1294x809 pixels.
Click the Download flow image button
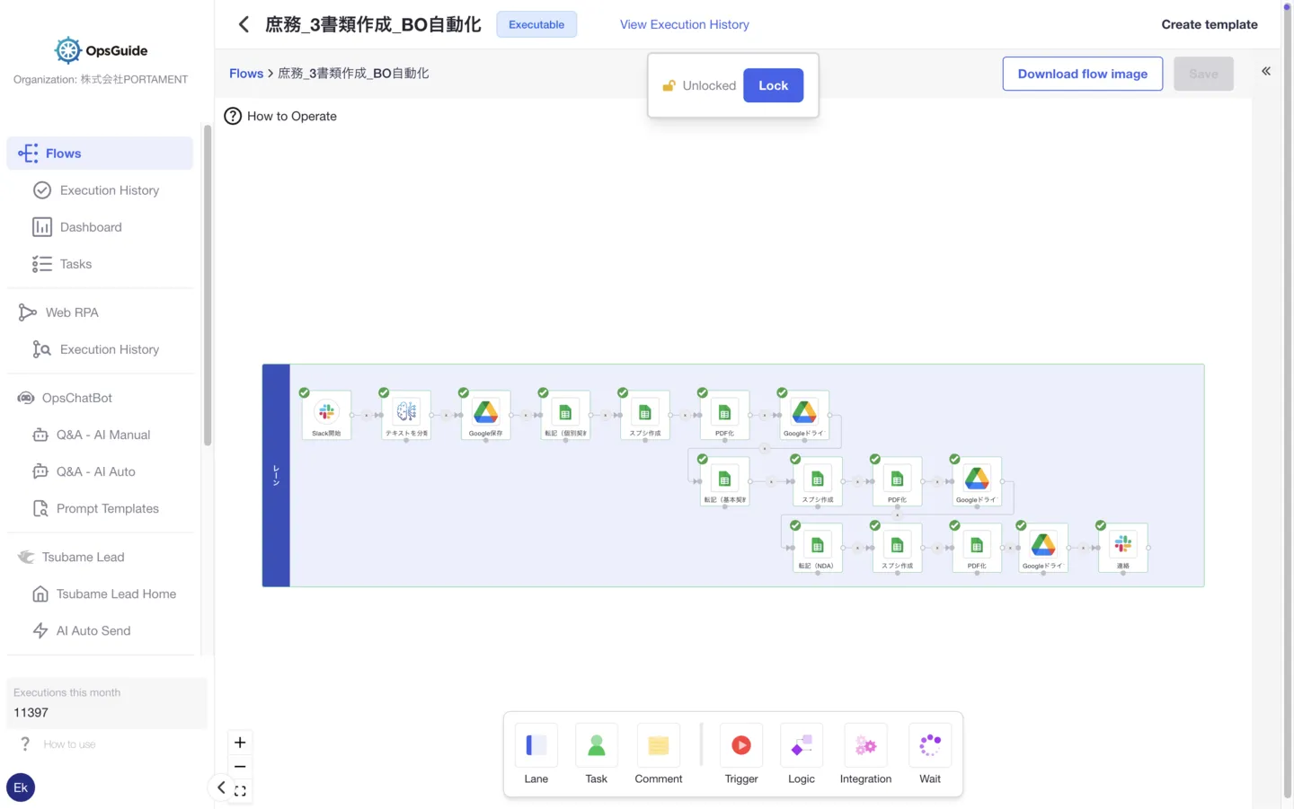1082,74
